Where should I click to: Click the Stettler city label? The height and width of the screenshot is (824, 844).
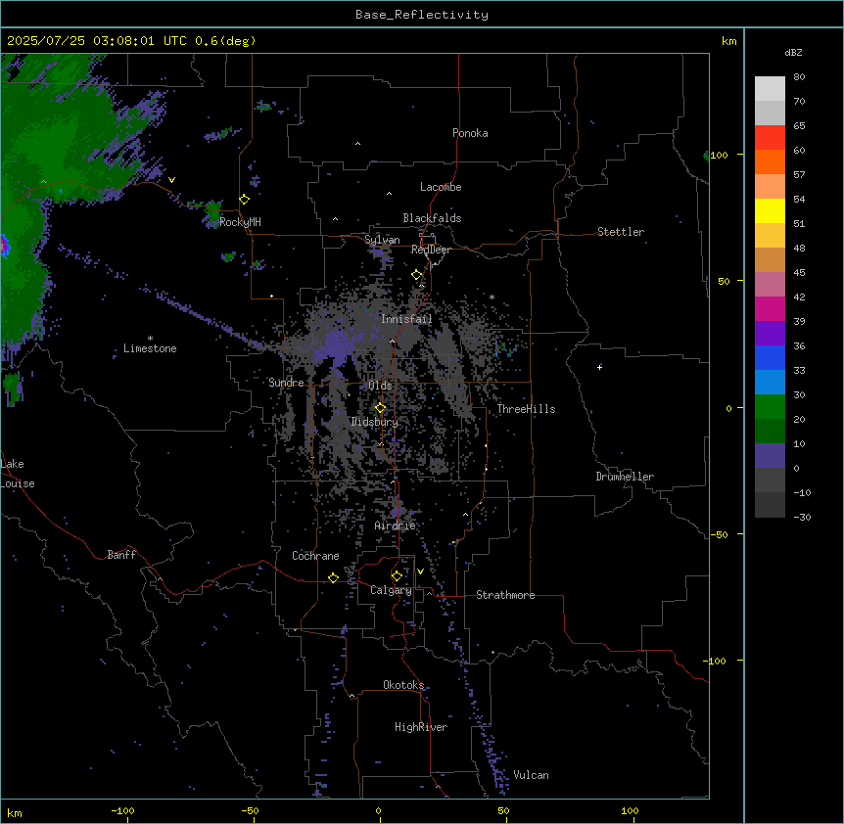(621, 232)
